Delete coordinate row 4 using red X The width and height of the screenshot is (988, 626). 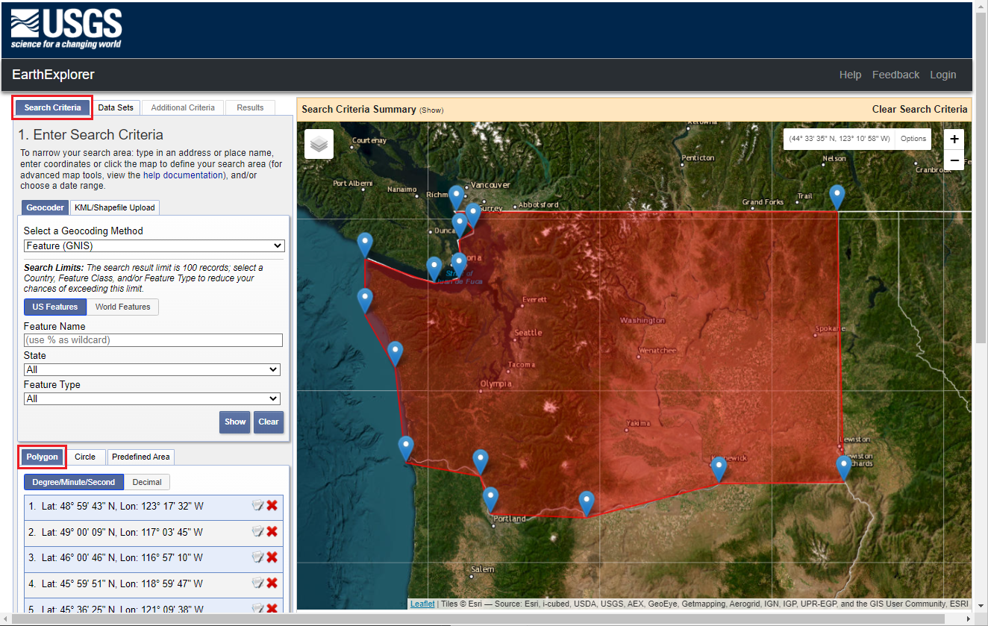point(272,583)
